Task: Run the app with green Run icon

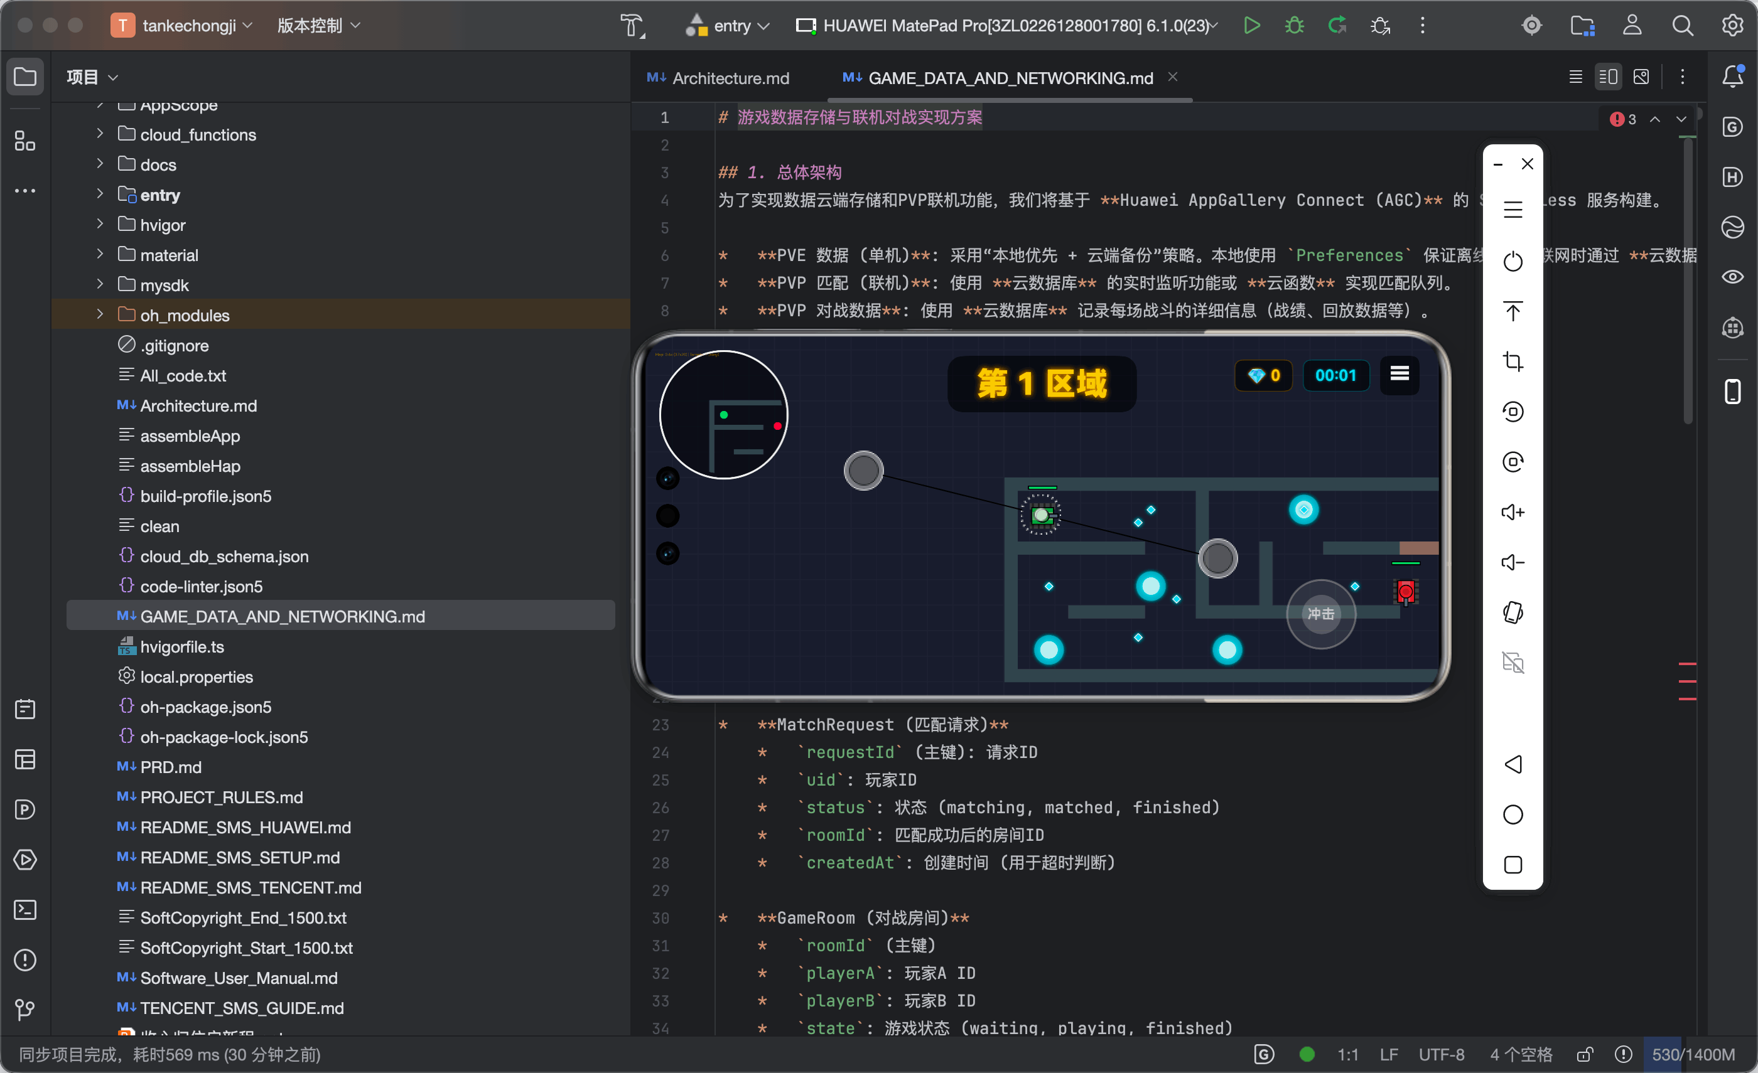Action: pyautogui.click(x=1251, y=26)
